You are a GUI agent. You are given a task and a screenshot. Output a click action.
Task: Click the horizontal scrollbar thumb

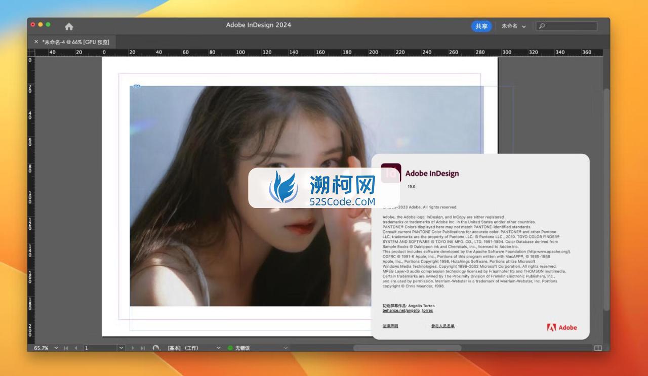point(407,348)
